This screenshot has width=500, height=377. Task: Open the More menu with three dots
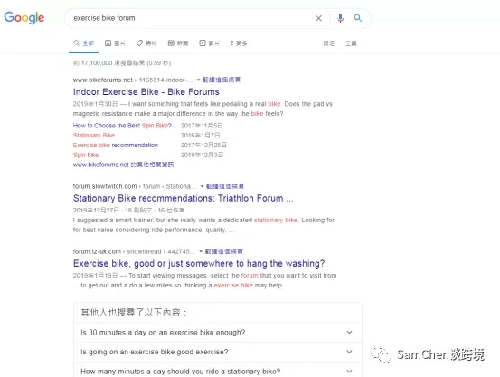(x=239, y=43)
